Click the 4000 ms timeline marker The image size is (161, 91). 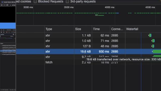109,7
